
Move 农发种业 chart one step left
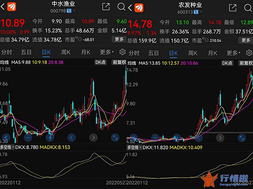(199, 138)
